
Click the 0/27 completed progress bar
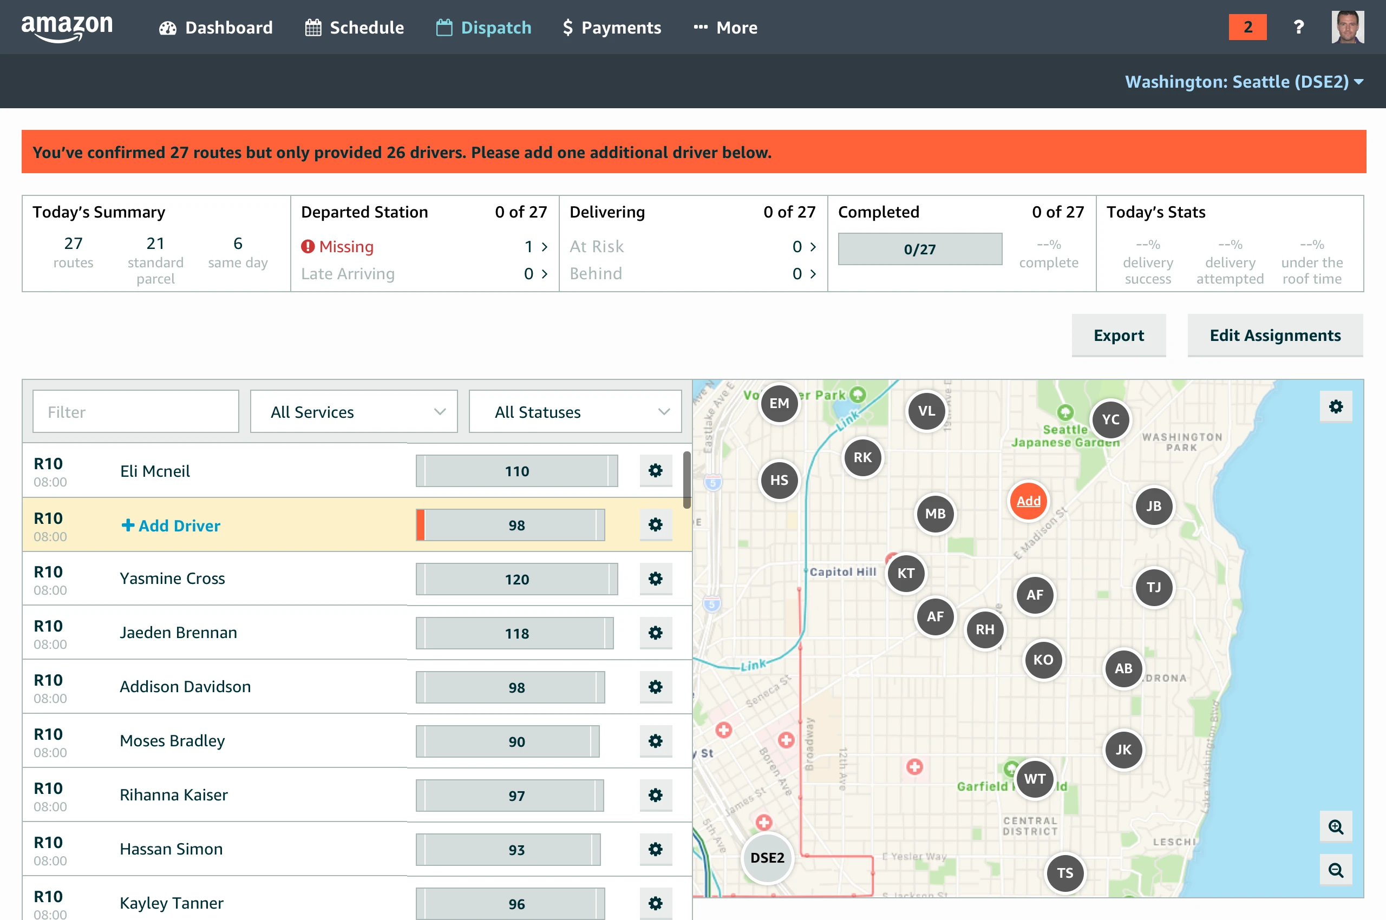pos(920,249)
